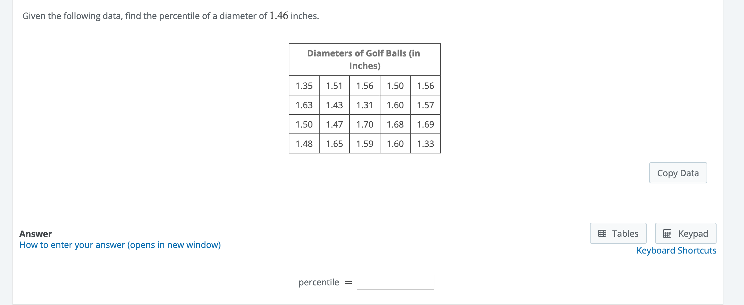Screen dimensions: 744x305
Task: Select the value 1.33 in the table
Action: [x=425, y=143]
